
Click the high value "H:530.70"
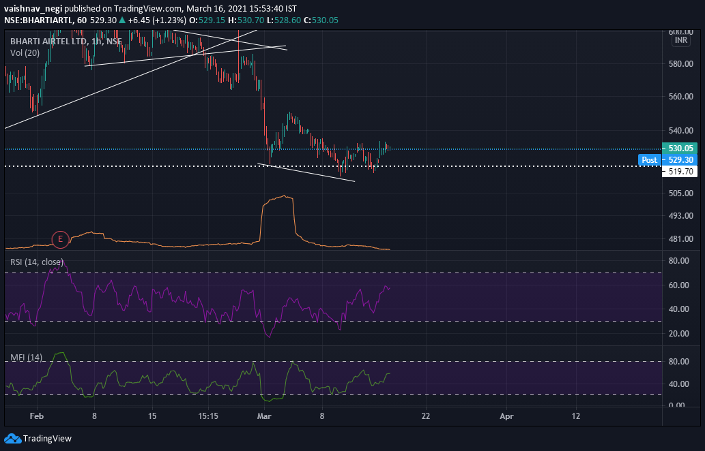point(246,20)
